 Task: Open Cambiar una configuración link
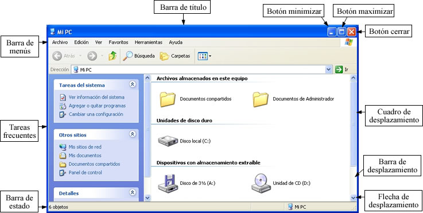point(96,114)
